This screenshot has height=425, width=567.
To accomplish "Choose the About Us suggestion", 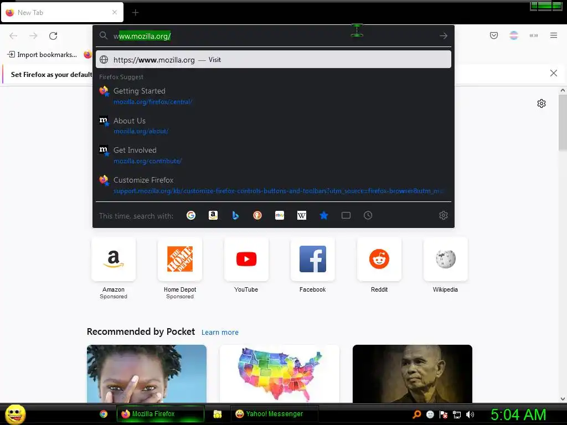I will point(274,126).
